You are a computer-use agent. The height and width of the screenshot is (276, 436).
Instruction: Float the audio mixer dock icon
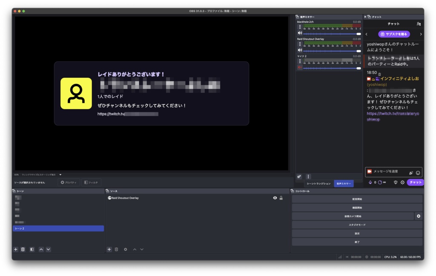pos(297,17)
